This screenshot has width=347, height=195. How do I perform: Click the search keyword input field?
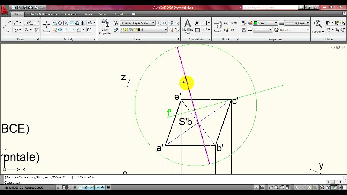pyautogui.click(x=270, y=8)
